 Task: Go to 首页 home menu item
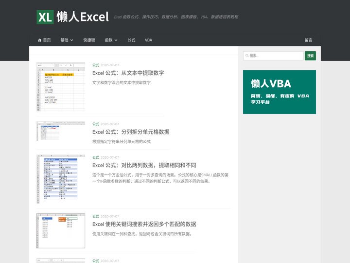(x=44, y=40)
